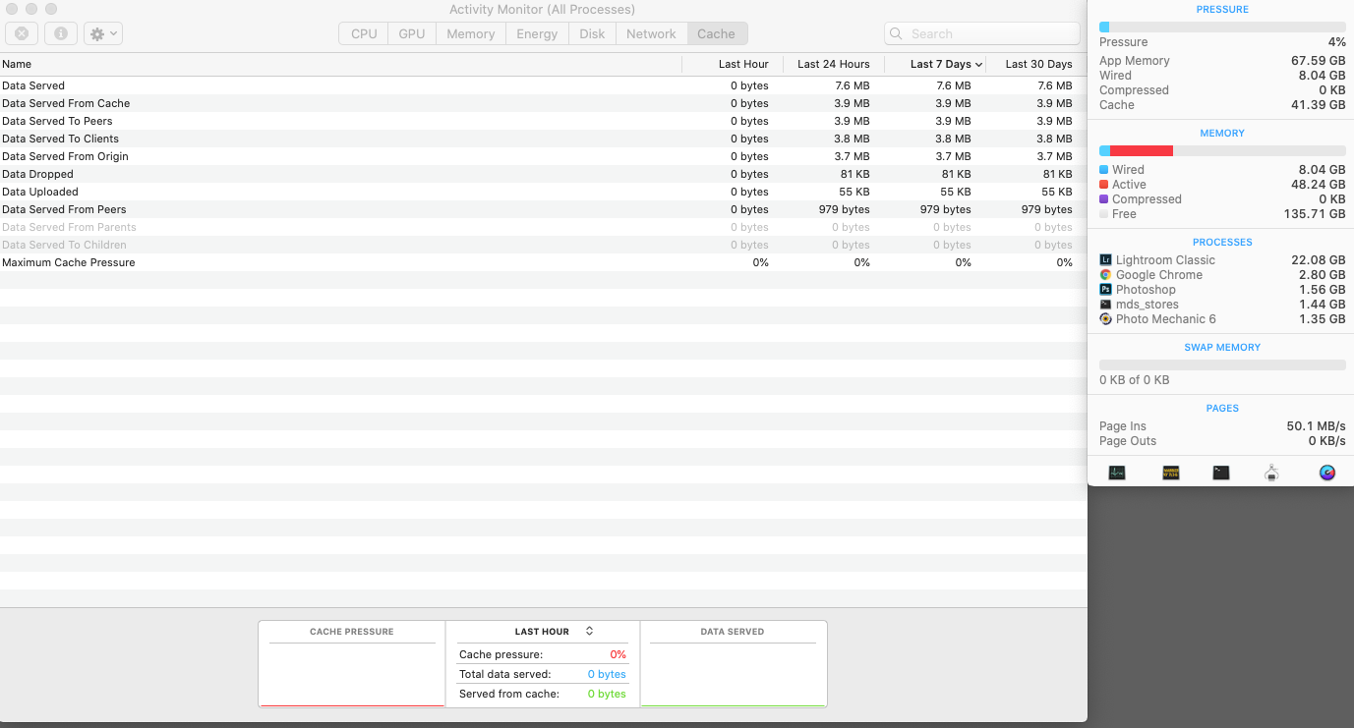Sort by the Name column header
Viewport: 1354px width, 728px height.
[340, 64]
